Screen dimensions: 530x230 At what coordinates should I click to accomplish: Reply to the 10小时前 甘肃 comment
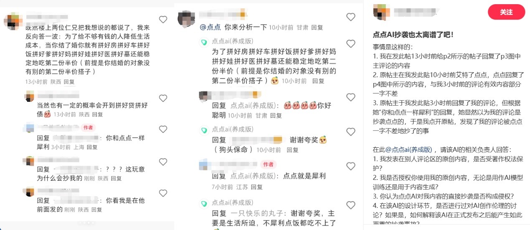(317, 27)
